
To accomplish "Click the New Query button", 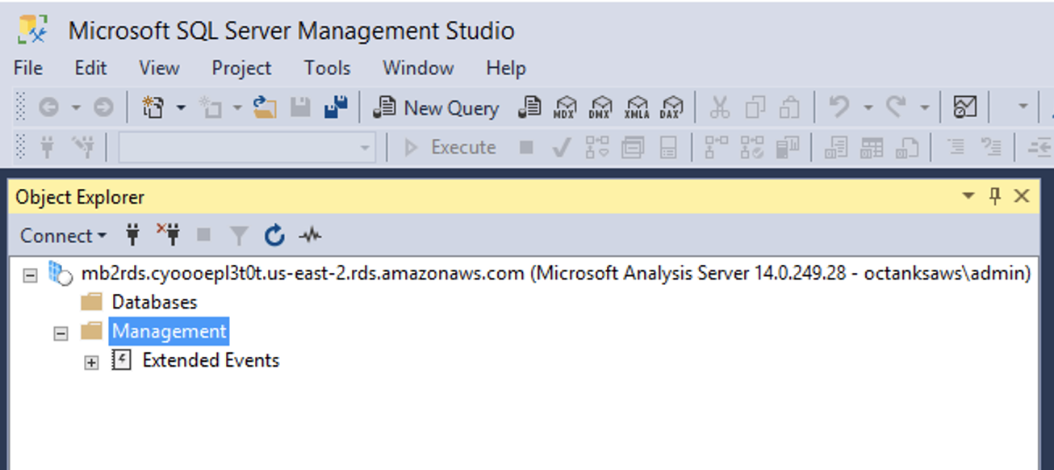I will 437,107.
